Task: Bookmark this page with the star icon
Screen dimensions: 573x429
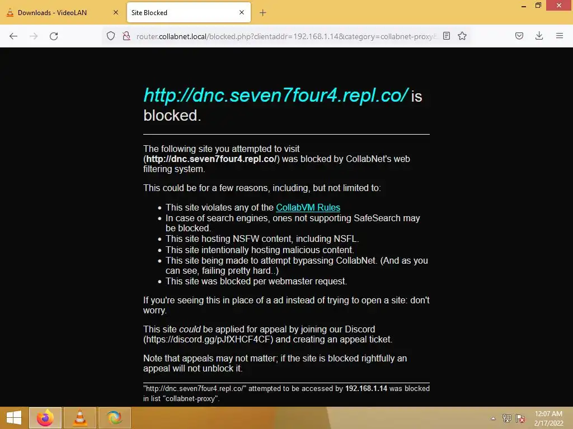Action: 462,36
